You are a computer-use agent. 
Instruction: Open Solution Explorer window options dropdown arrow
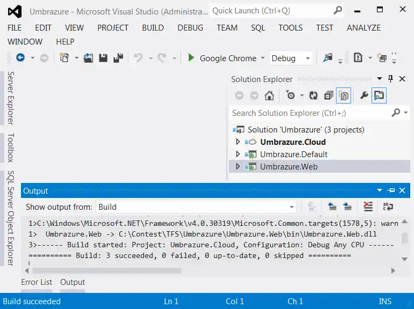click(x=380, y=78)
